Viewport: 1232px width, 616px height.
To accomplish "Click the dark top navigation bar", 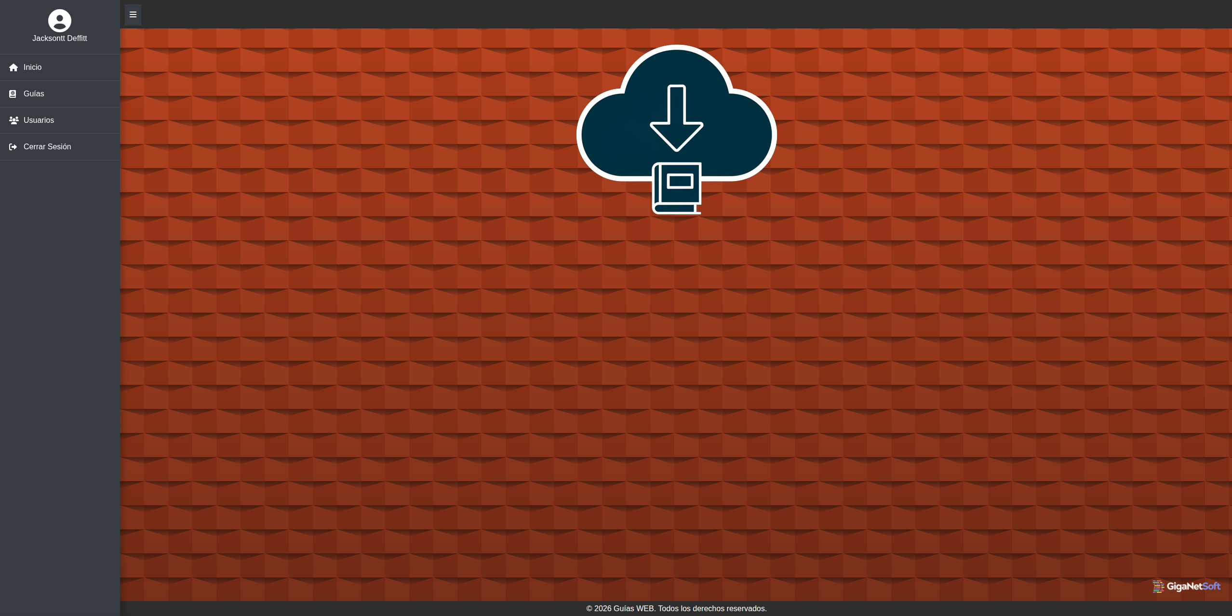I will 675,14.
